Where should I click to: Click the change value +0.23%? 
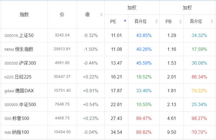pos(90,119)
